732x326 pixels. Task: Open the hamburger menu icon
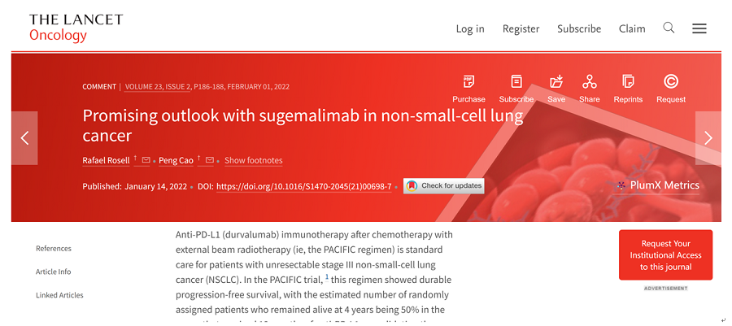(x=699, y=28)
